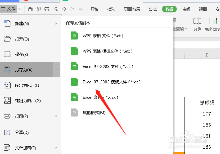Screen dimensions: 220x154
Task: Choose 打印(P) in the file menu
Action: coord(30,116)
